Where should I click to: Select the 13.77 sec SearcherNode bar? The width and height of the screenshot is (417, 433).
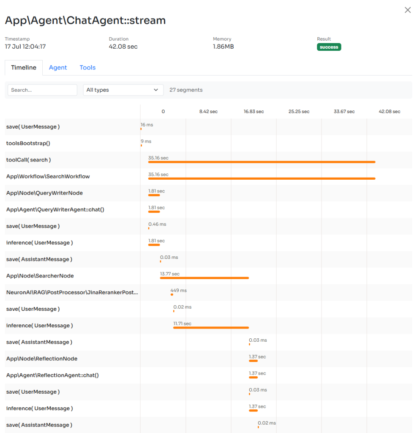[x=204, y=278]
